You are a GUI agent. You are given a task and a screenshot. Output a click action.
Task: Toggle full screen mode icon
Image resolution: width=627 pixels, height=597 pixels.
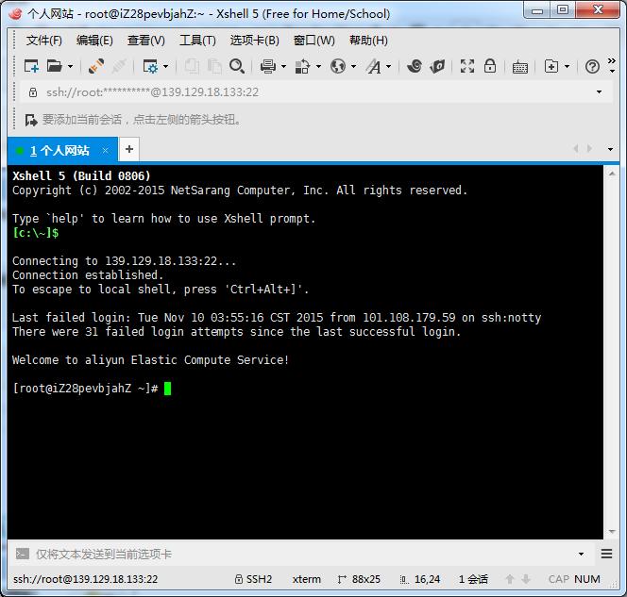[467, 66]
